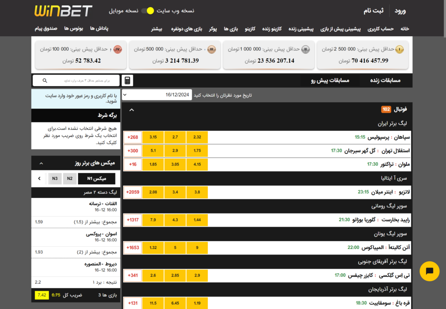Viewport: 446px width, 309px height.
Task: Select odds 5.1 for استقلال تهران match
Action: 153,151
